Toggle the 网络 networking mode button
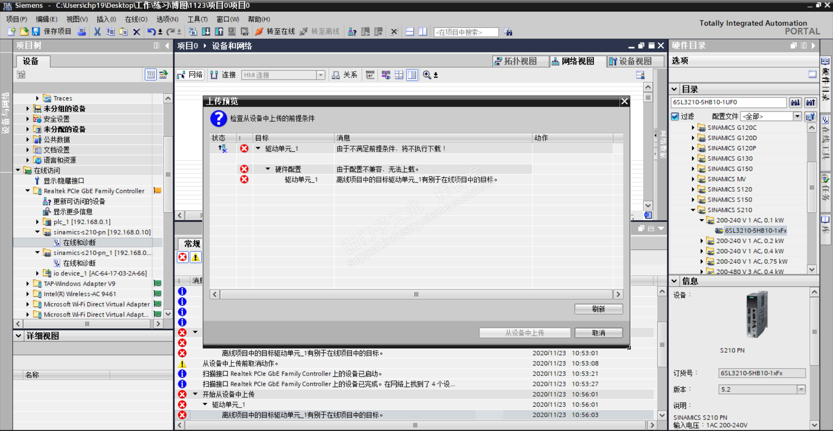This screenshot has width=833, height=431. (190, 75)
